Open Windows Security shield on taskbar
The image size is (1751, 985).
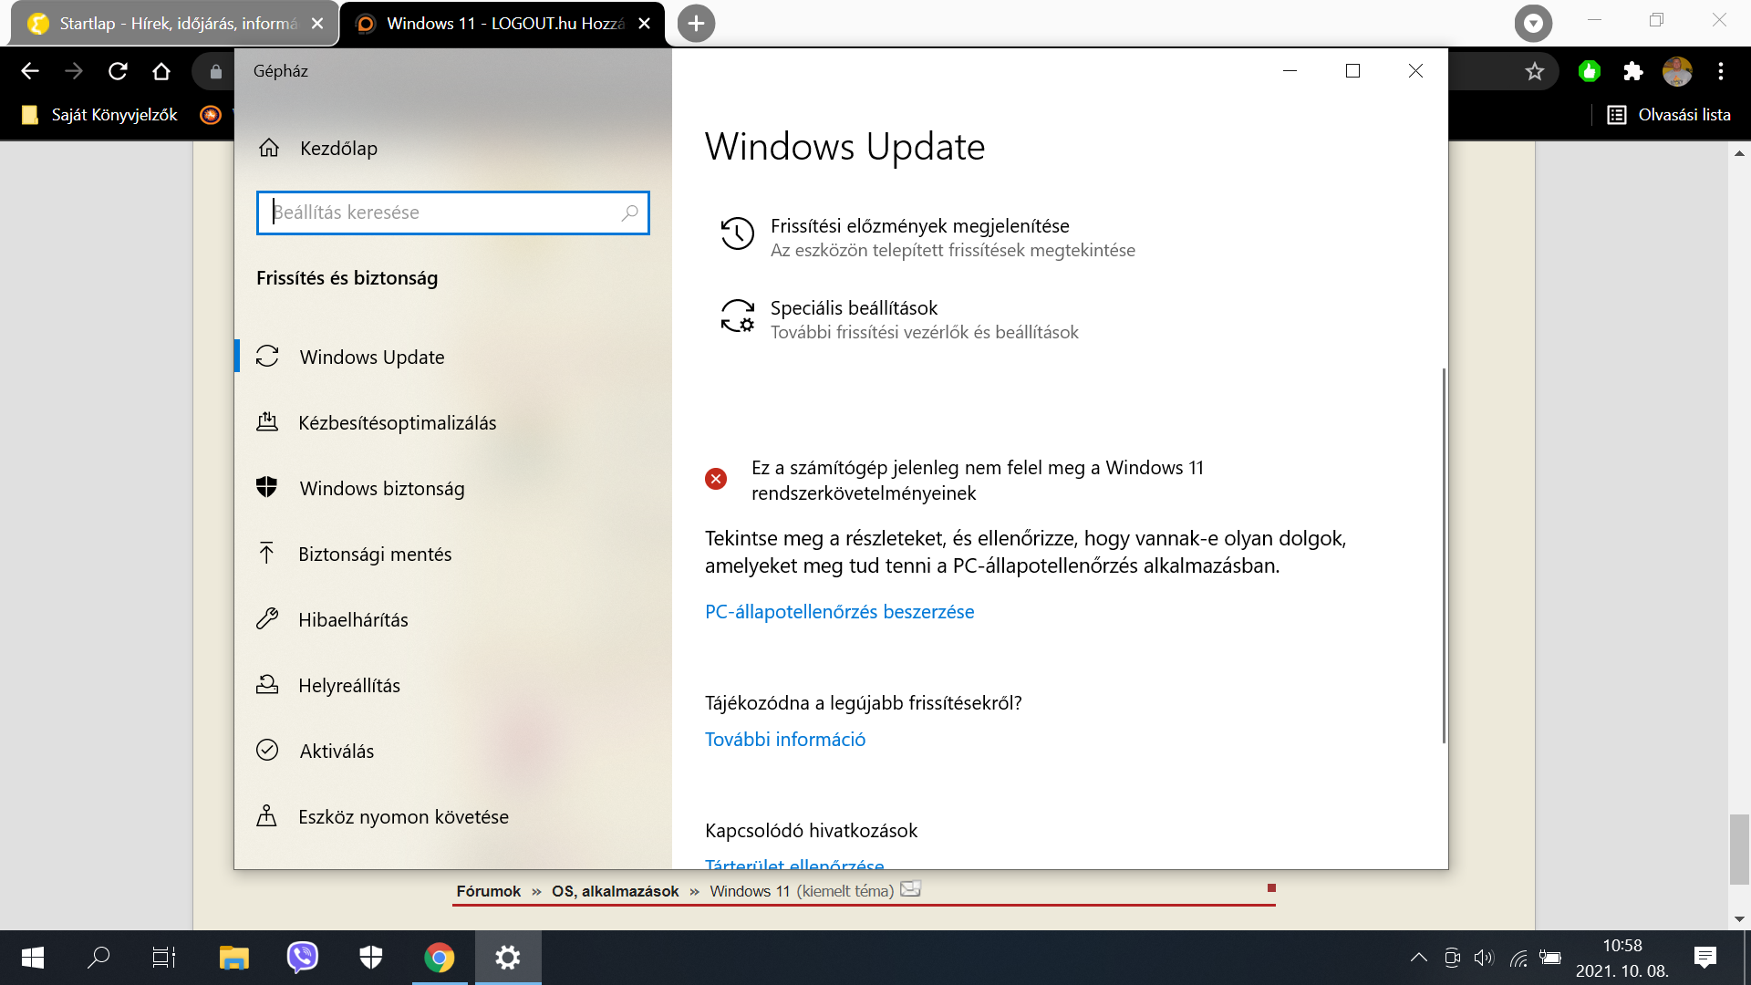tap(370, 958)
